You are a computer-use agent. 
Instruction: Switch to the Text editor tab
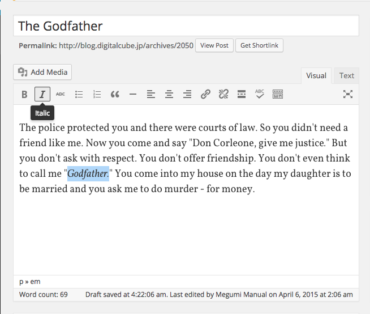347,75
